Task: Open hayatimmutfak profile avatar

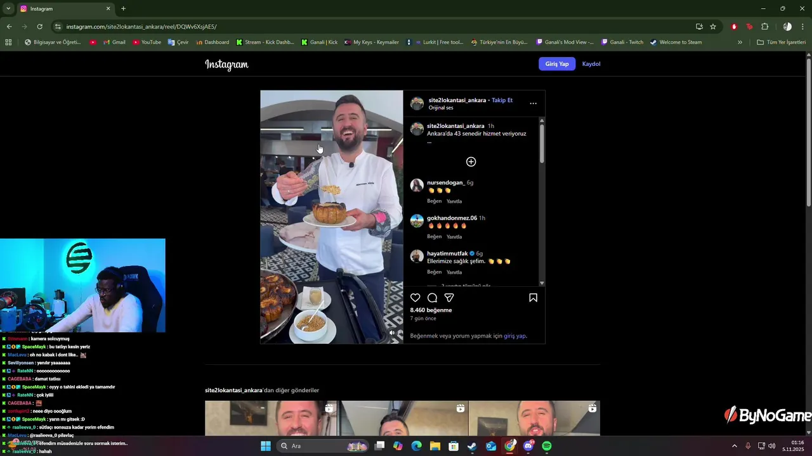Action: click(417, 256)
